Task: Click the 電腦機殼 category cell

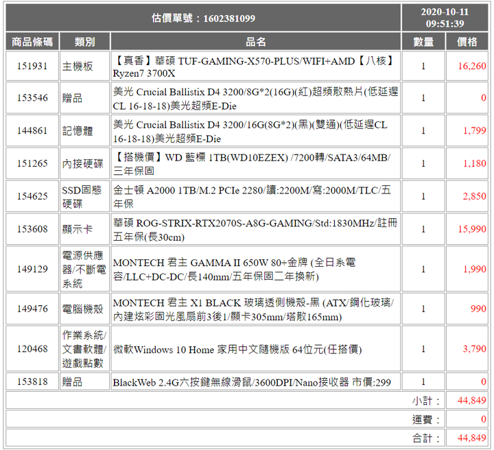Action: (x=85, y=309)
